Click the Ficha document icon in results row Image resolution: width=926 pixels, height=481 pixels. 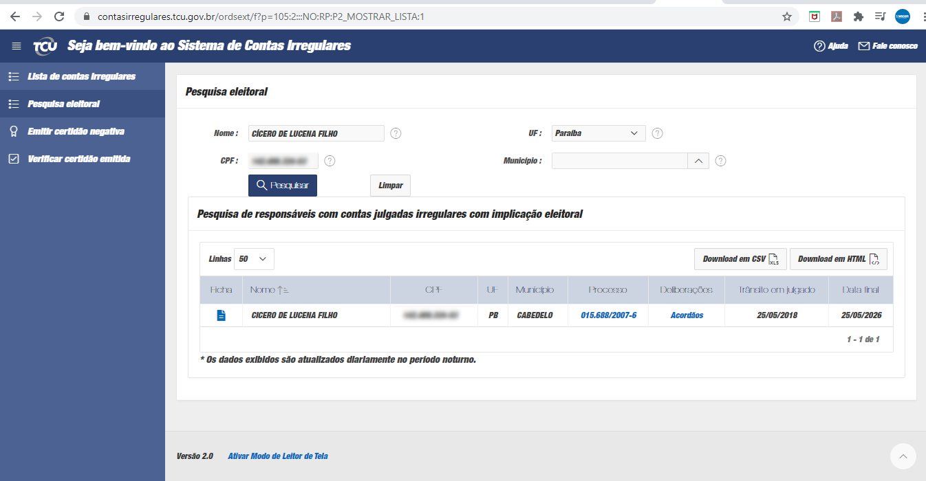click(x=221, y=315)
